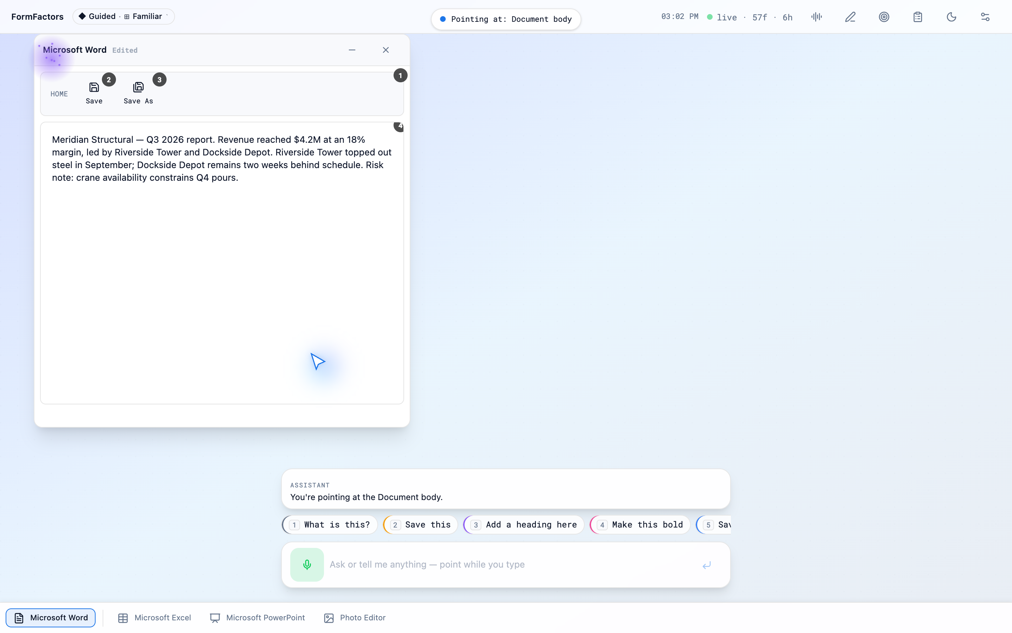
Task: Choose the "Save this" suggestion chip
Action: [x=420, y=525]
